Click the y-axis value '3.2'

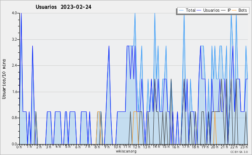click(14, 39)
